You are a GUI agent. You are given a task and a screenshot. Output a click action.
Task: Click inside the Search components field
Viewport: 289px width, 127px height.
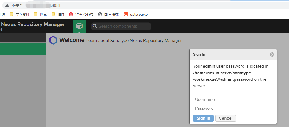[x=124, y=26]
